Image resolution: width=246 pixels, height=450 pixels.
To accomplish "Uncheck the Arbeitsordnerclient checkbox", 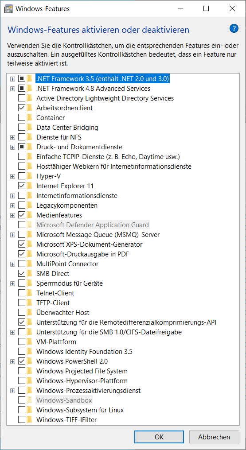I will pyautogui.click(x=22, y=108).
